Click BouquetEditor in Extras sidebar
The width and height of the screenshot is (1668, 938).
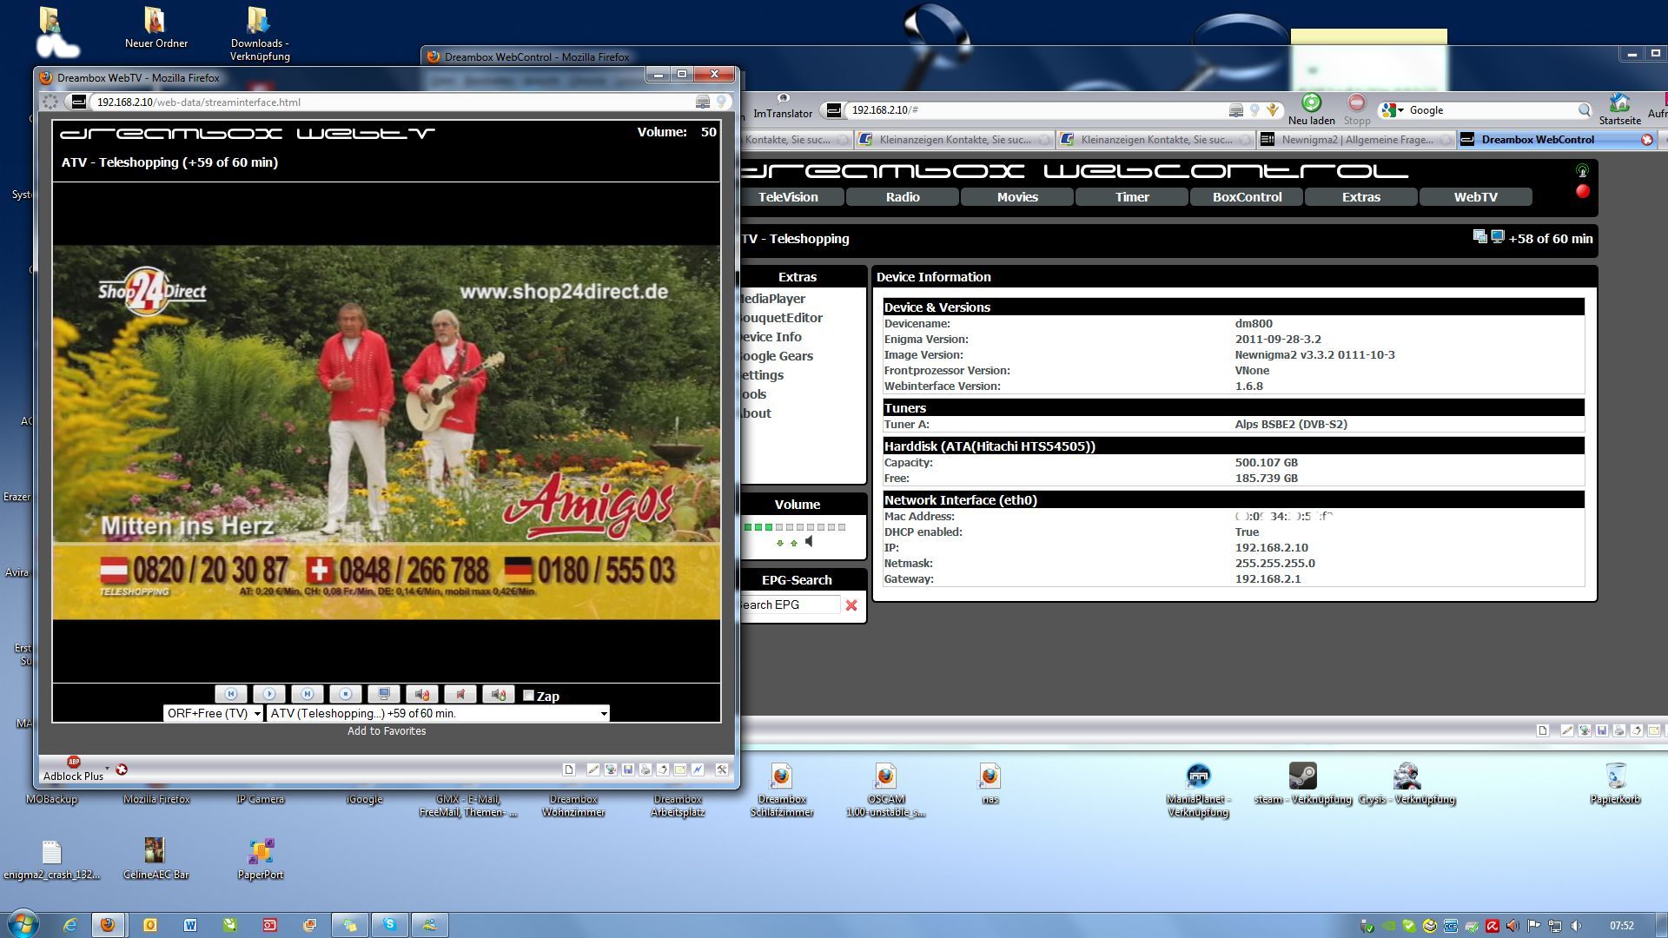coord(781,318)
